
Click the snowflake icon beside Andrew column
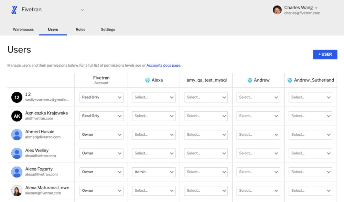tap(250, 80)
